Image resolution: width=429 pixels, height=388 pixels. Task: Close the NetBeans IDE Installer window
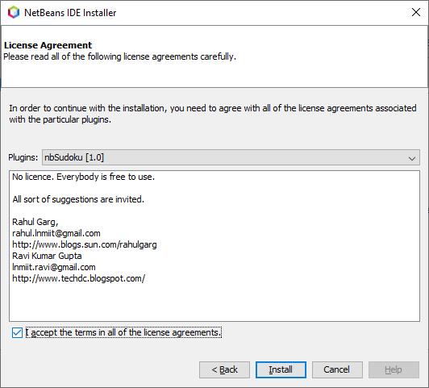tap(416, 12)
